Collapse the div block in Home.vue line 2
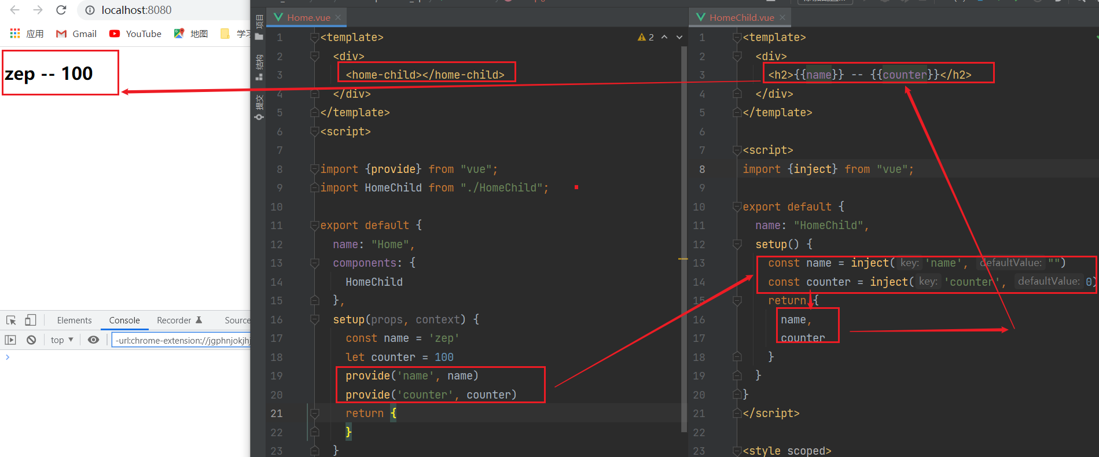Image resolution: width=1099 pixels, height=457 pixels. click(x=315, y=56)
